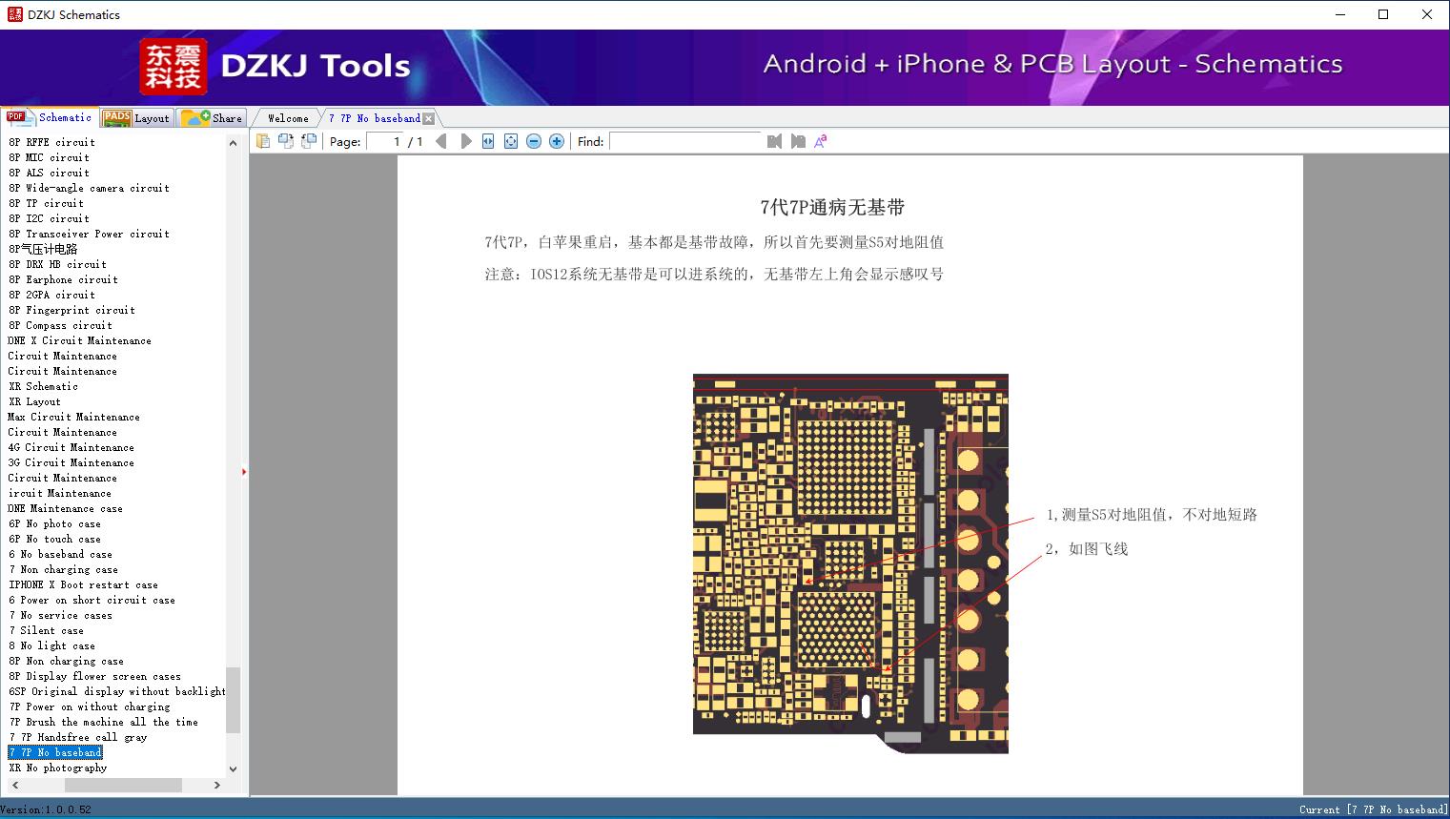The image size is (1450, 819).
Task: Open 6 No baseband case
Action: coord(60,554)
